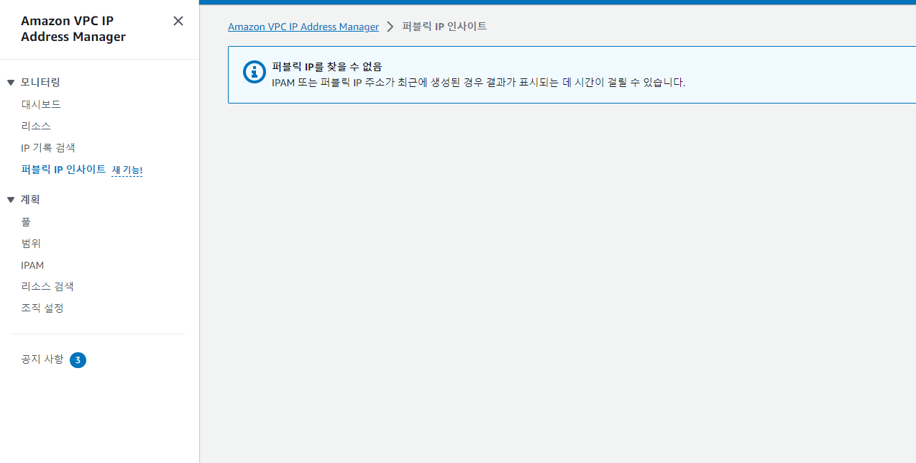The image size is (916, 463).
Task: Open 대시보드 in the sidebar
Action: (41, 104)
